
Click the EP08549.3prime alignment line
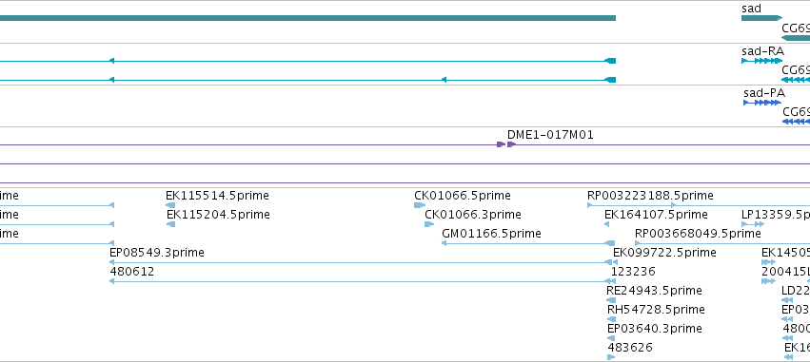tap(362, 262)
